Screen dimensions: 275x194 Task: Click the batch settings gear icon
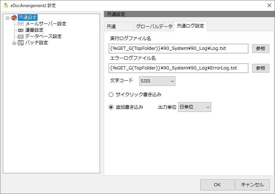(21, 43)
